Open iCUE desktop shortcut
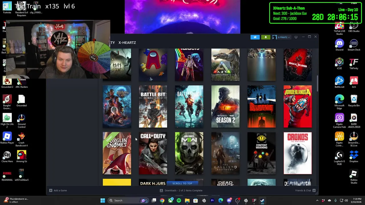This screenshot has width=365, height=205. tap(339, 63)
